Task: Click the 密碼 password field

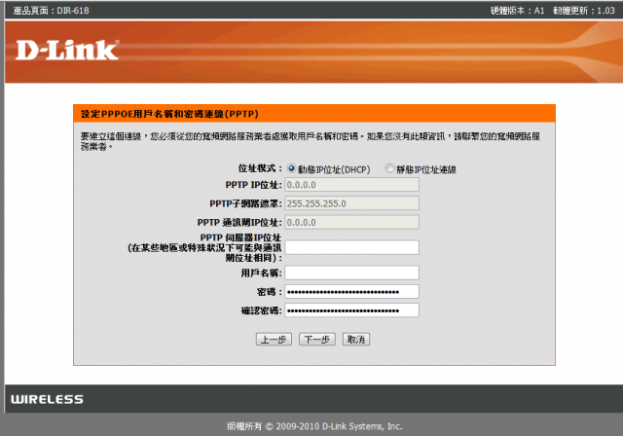Action: point(351,292)
